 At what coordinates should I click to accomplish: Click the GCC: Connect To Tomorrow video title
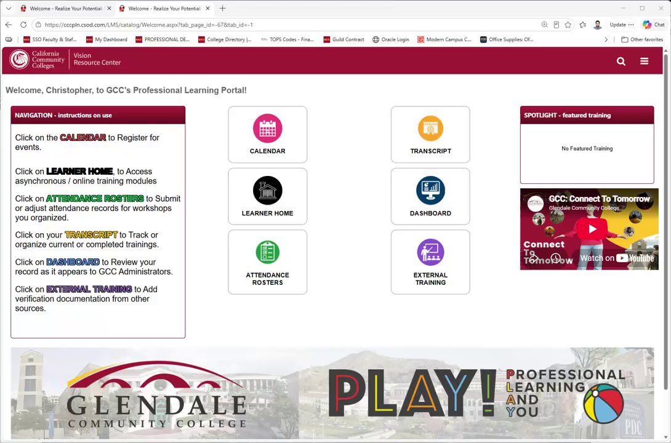pyautogui.click(x=599, y=199)
